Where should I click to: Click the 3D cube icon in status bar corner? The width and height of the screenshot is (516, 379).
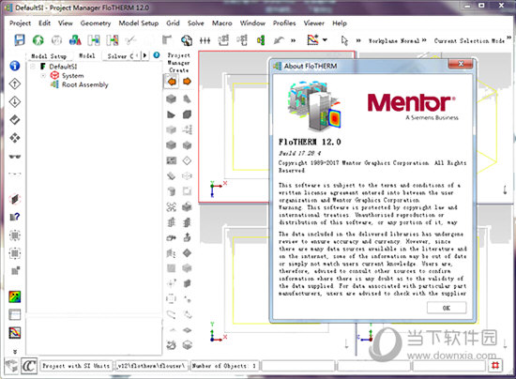(x=11, y=365)
